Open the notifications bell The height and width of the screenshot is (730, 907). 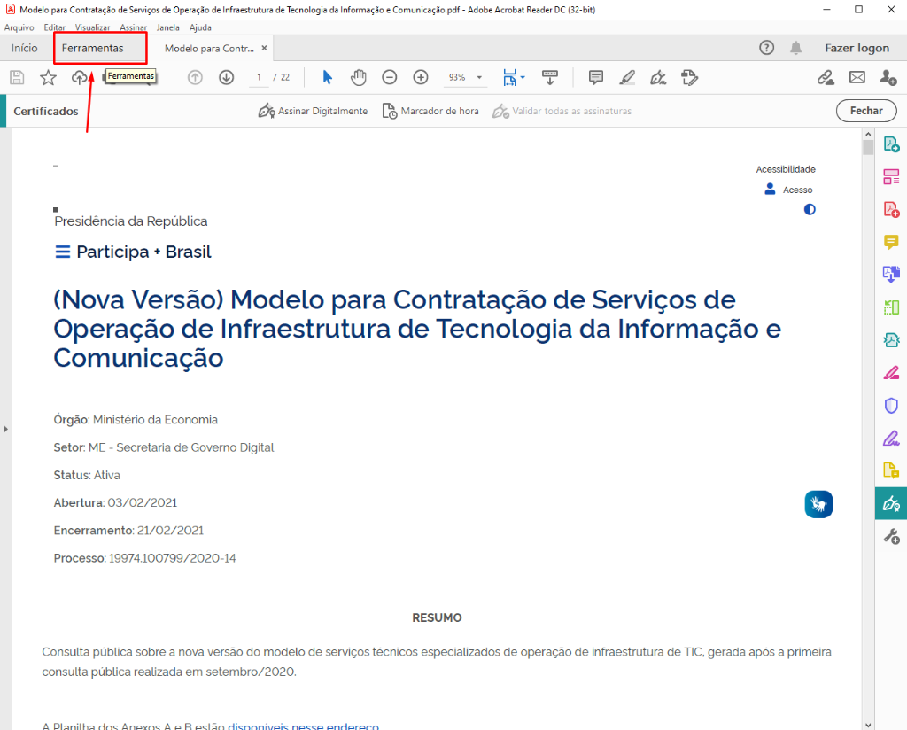pos(796,48)
